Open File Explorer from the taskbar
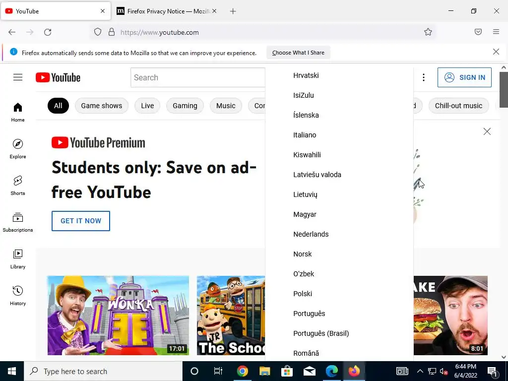Viewport: 508px width, 381px height. 264,371
